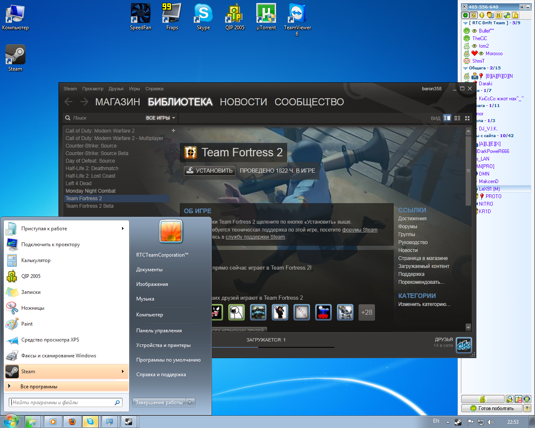Go back with Steam's left arrow
The height and width of the screenshot is (428, 535).
click(x=69, y=102)
